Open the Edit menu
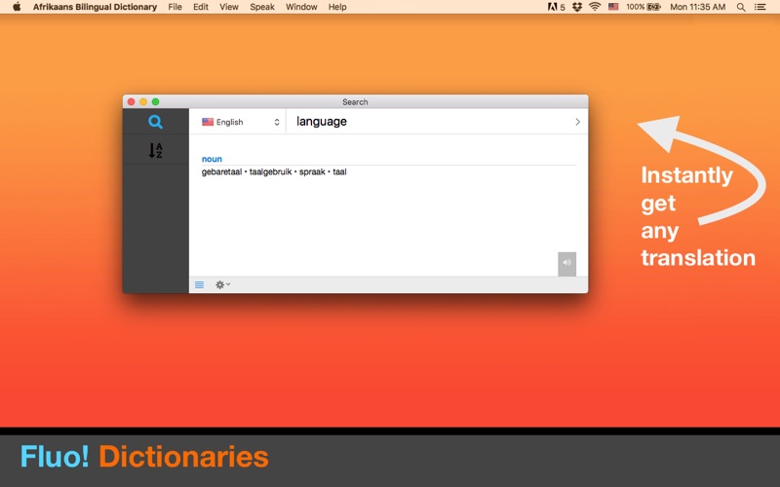Viewport: 780px width, 487px height. point(201,7)
